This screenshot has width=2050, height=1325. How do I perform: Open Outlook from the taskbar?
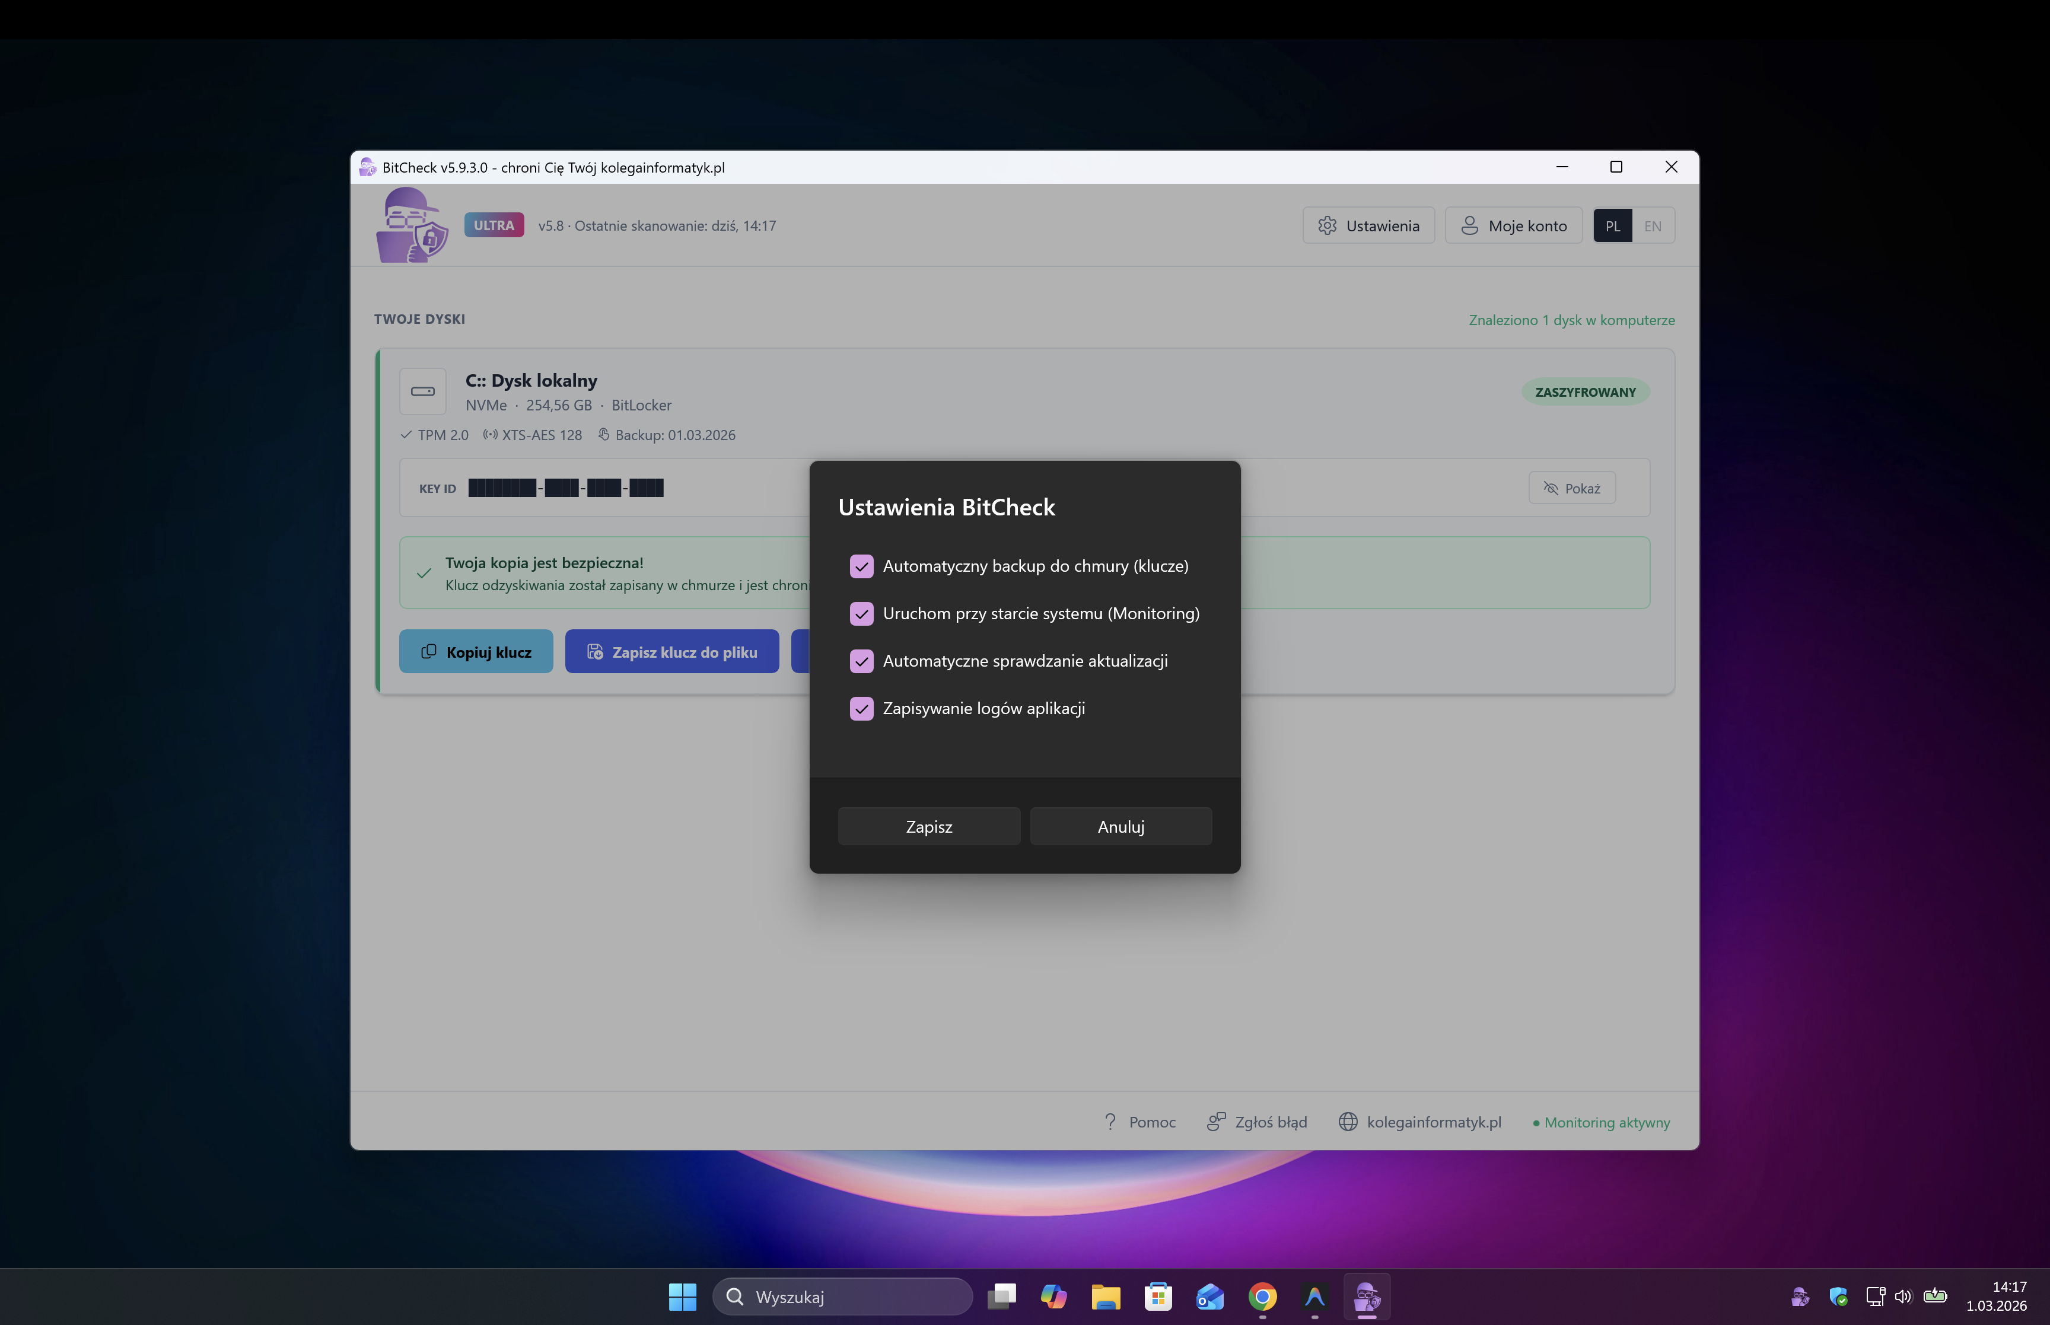(1209, 1296)
